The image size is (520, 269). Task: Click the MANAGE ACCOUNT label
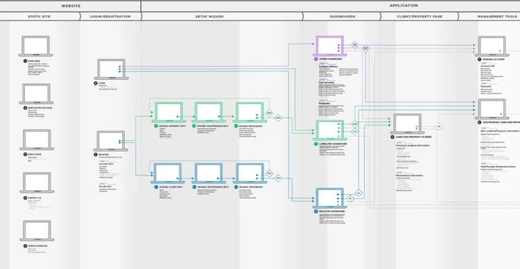(x=494, y=60)
